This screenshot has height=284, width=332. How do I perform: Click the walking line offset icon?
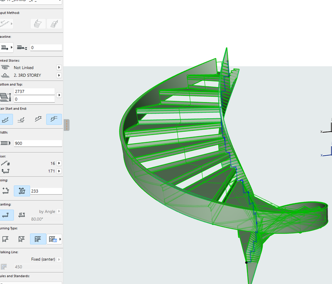point(4,267)
